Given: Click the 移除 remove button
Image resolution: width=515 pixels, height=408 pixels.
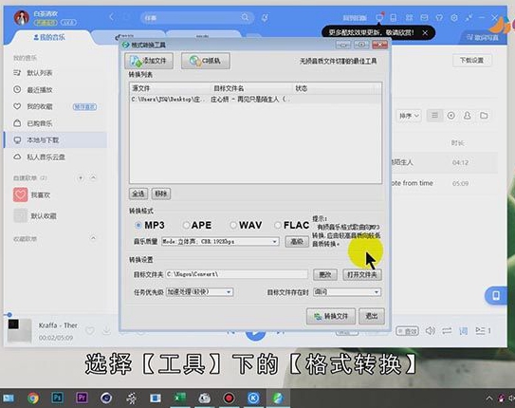Looking at the screenshot, I should point(161,194).
